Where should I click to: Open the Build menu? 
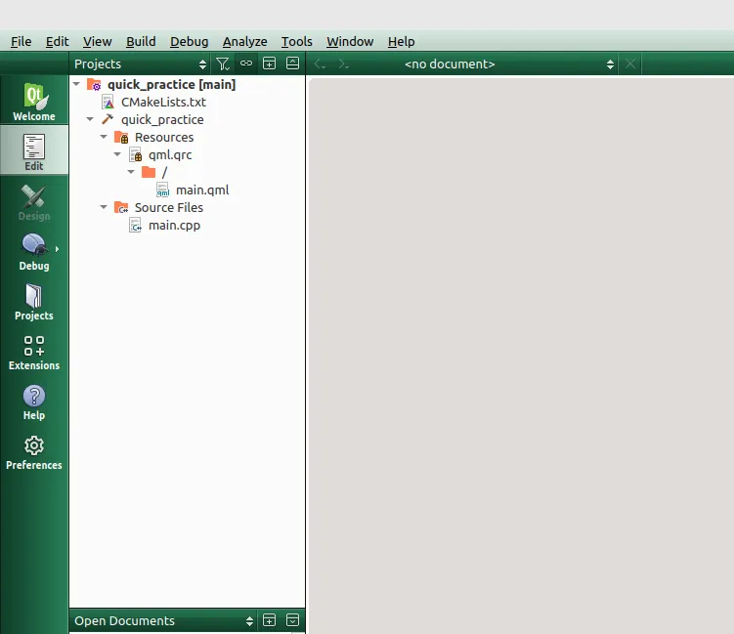(x=141, y=42)
